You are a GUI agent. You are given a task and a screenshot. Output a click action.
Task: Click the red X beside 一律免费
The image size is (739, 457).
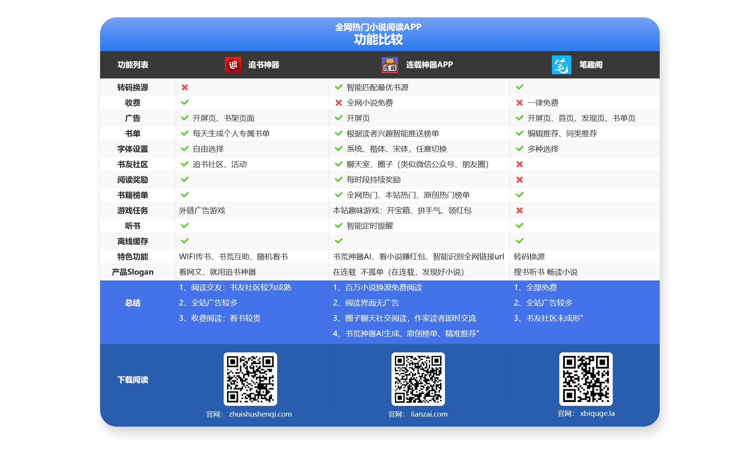point(520,103)
